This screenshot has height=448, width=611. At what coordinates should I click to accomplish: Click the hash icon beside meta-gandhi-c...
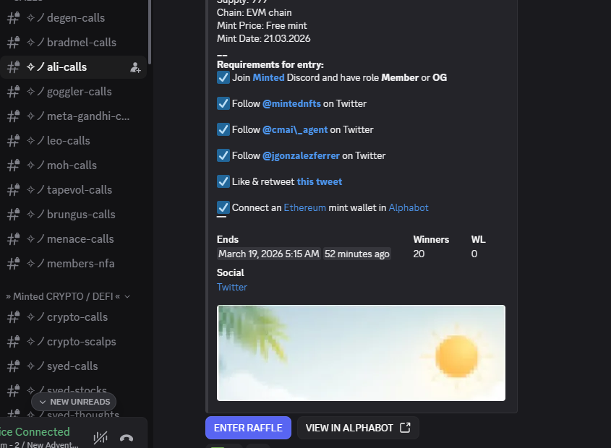(x=13, y=116)
